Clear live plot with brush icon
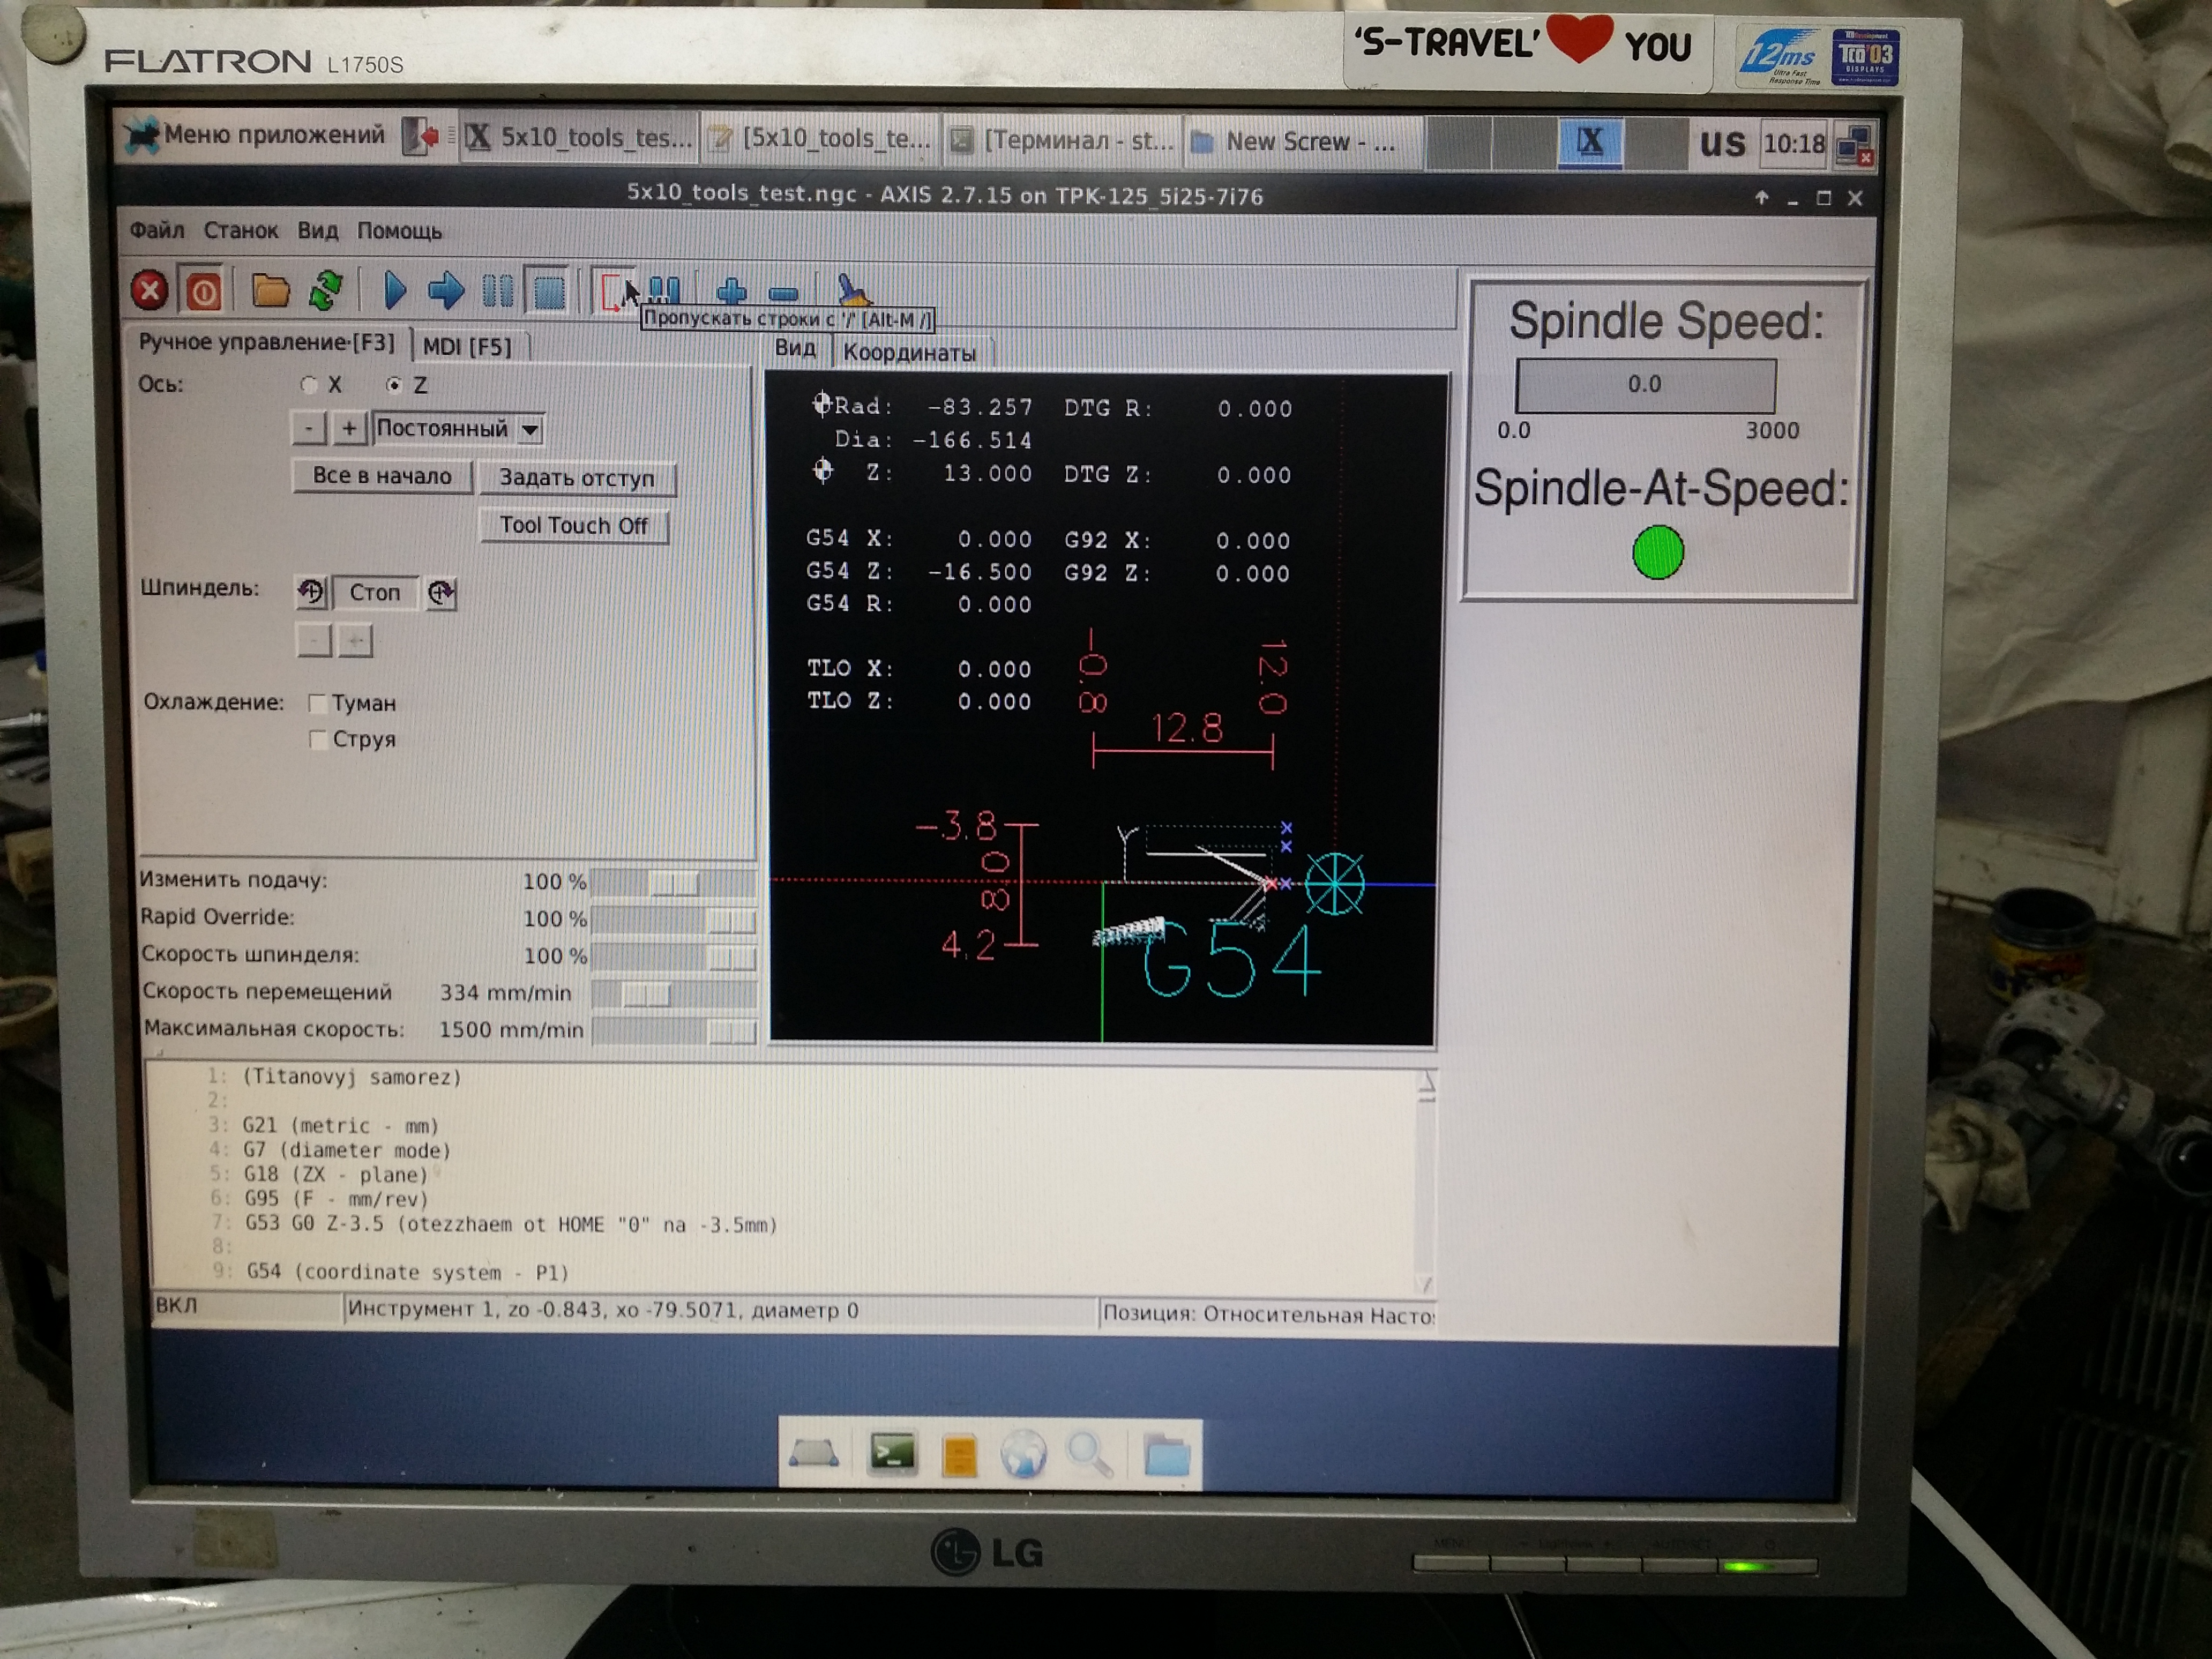2212x1659 pixels. [x=853, y=291]
